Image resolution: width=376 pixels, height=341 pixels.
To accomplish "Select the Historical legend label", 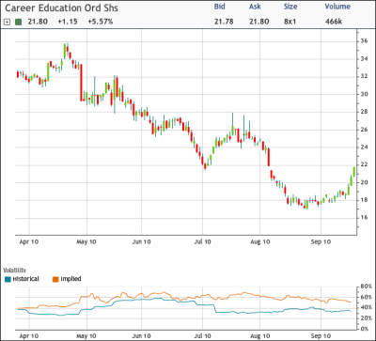I will coord(26,279).
